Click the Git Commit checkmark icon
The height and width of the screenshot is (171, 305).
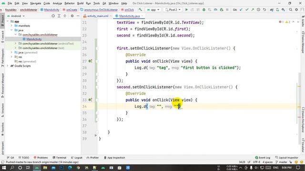click(247, 9)
